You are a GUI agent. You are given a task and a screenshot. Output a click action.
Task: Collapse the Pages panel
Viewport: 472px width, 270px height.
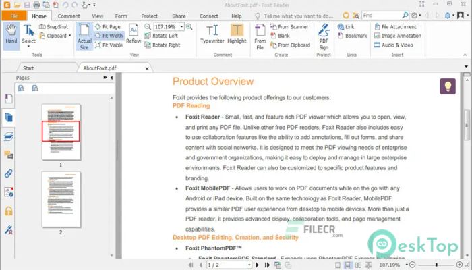click(112, 78)
